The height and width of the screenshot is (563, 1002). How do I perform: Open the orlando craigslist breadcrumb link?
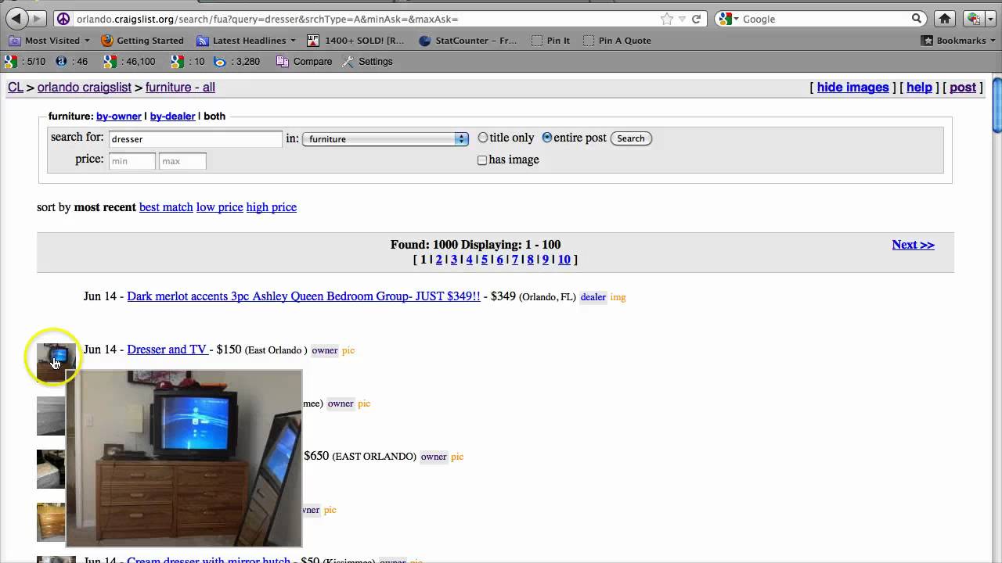85,88
